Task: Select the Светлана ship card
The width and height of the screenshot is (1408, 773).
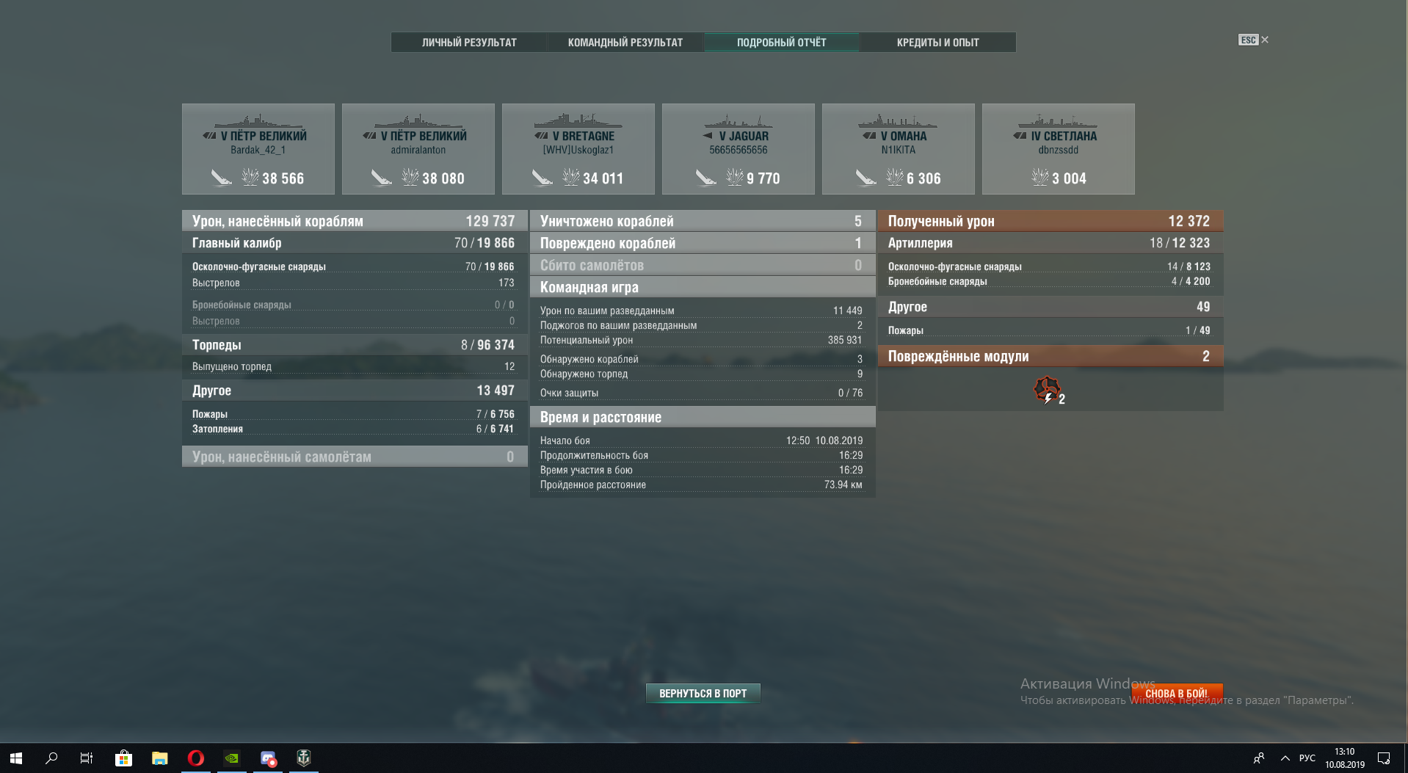Action: point(1059,149)
